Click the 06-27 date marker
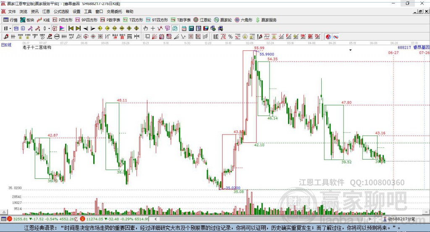 pyautogui.click(x=393, y=52)
